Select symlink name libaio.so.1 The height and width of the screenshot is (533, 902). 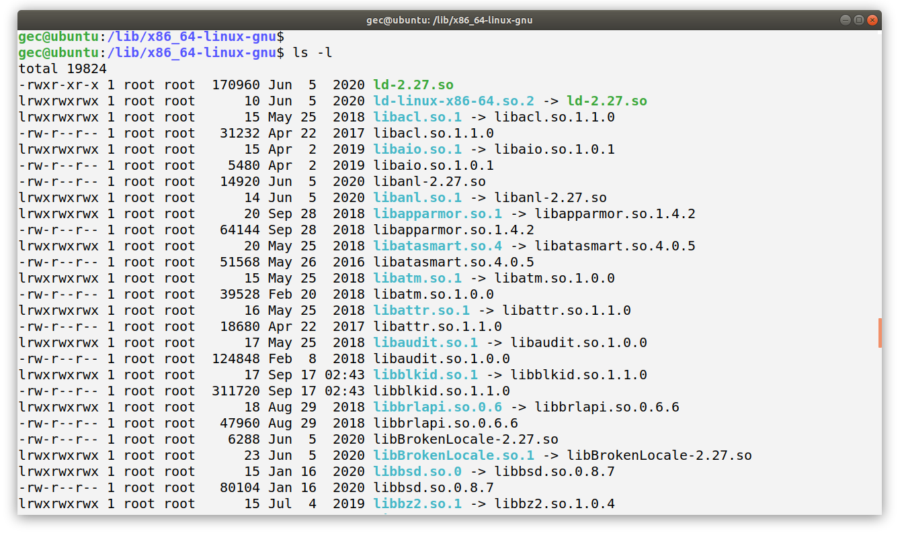point(417,149)
